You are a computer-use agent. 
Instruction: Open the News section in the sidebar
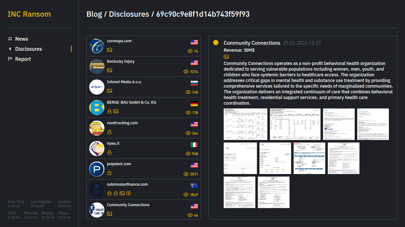click(x=22, y=39)
